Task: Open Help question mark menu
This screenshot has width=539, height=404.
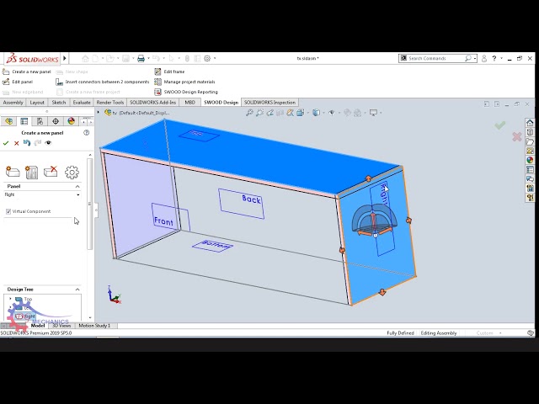Action: pyautogui.click(x=494, y=58)
